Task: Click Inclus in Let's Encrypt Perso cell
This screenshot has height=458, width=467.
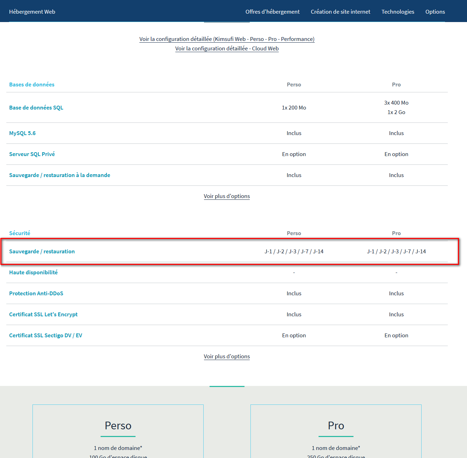Action: [294, 314]
